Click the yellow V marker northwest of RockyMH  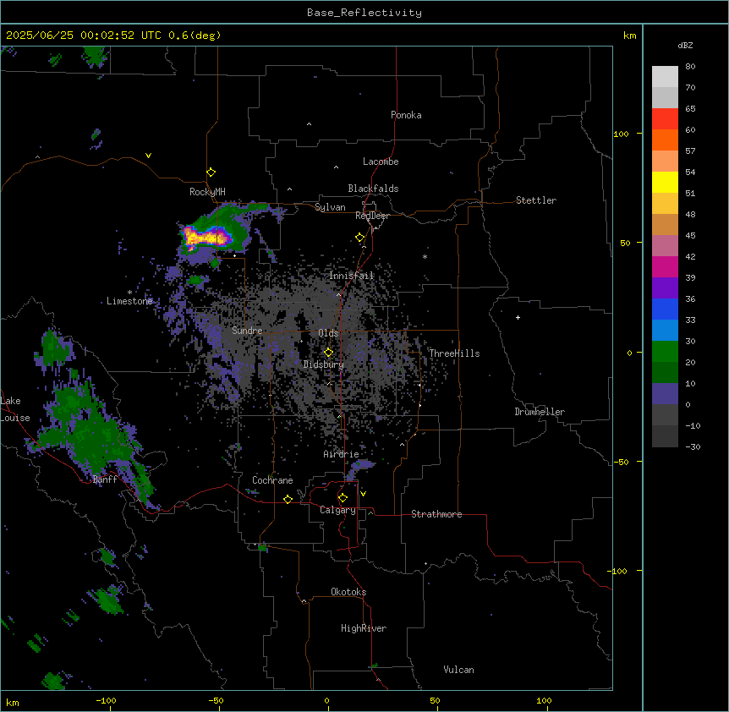(148, 156)
